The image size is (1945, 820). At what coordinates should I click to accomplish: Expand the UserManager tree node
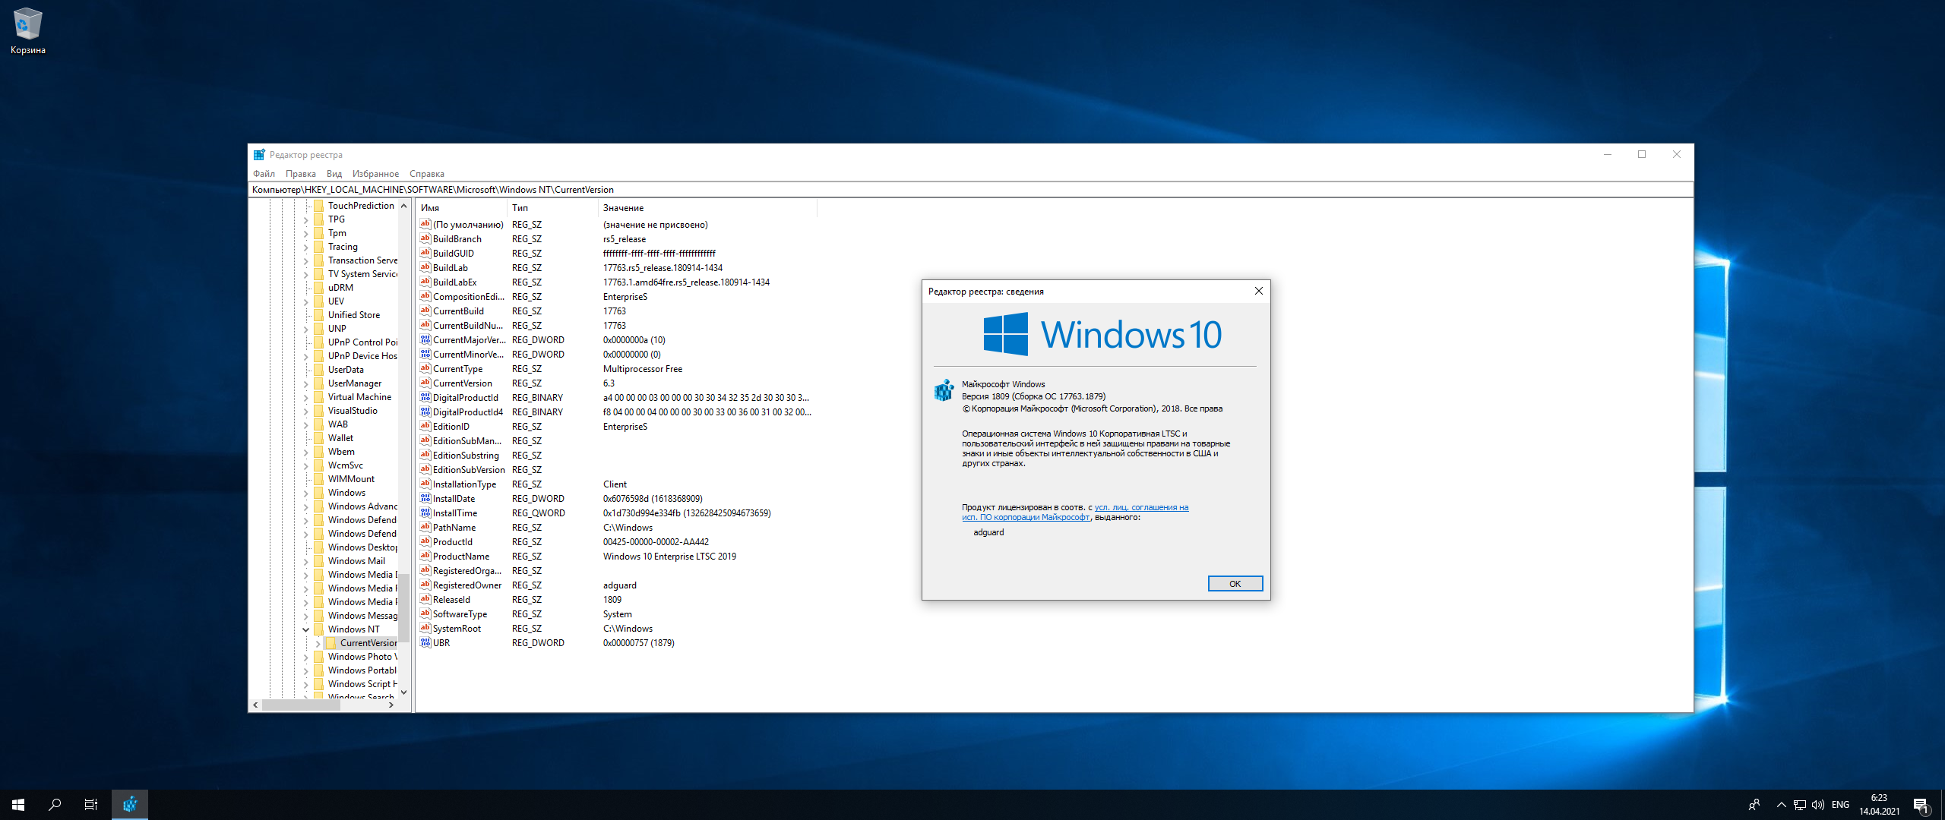[306, 383]
